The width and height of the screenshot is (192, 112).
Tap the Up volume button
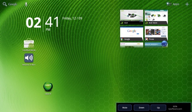pyautogui.click(x=158, y=108)
